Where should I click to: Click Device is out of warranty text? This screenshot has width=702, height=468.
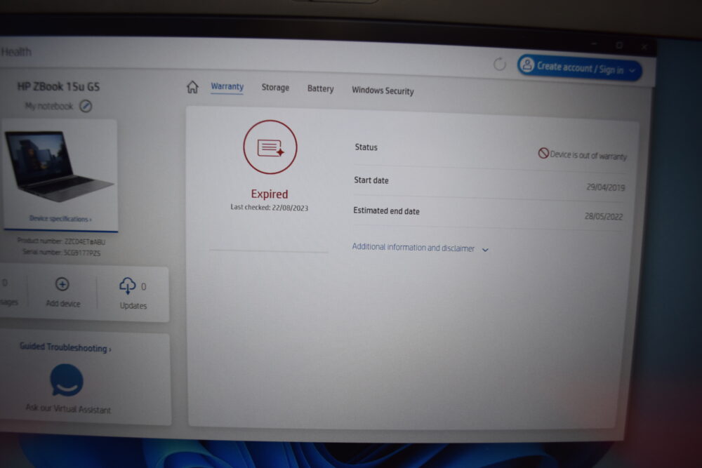pos(588,155)
